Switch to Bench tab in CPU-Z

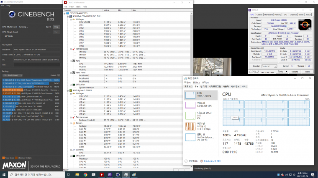pyautogui.click(x=301, y=15)
